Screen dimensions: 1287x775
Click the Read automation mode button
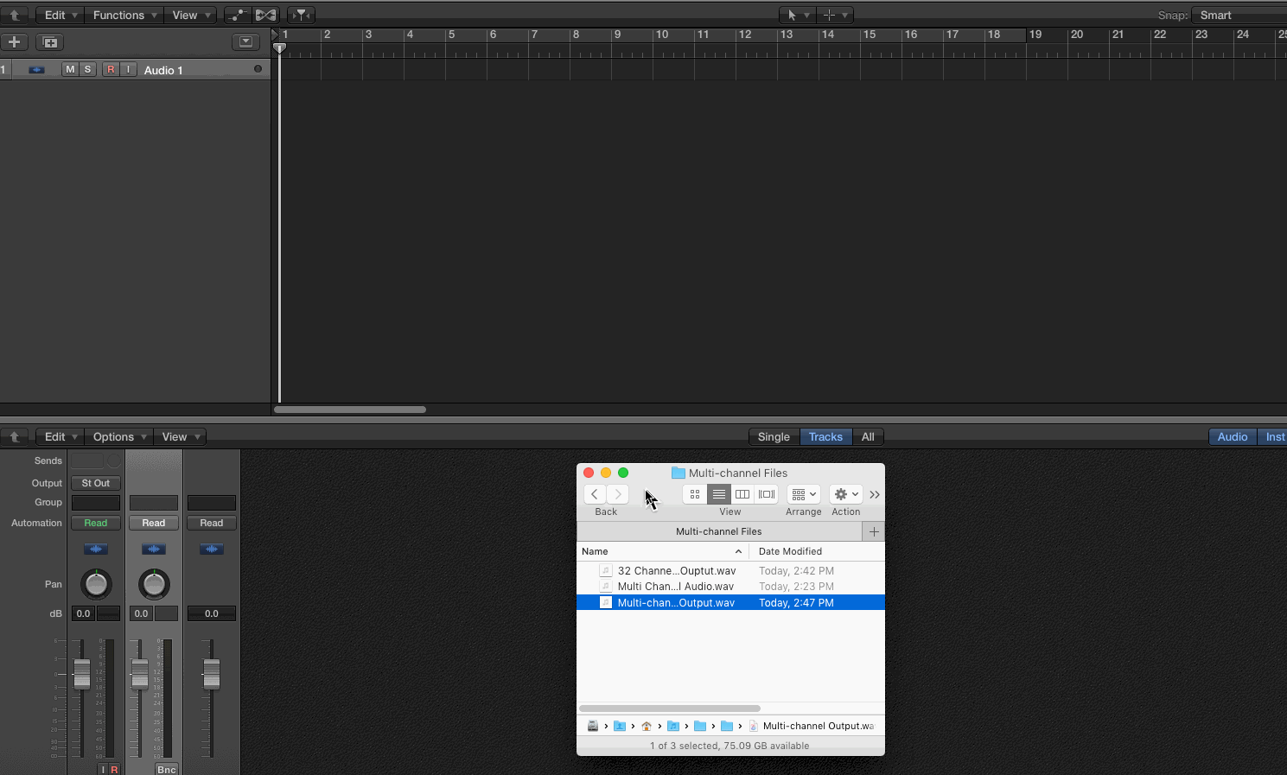95,523
